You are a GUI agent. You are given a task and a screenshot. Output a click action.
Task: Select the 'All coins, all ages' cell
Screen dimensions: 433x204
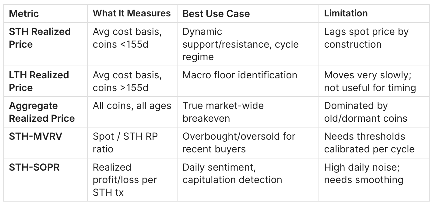132,106
